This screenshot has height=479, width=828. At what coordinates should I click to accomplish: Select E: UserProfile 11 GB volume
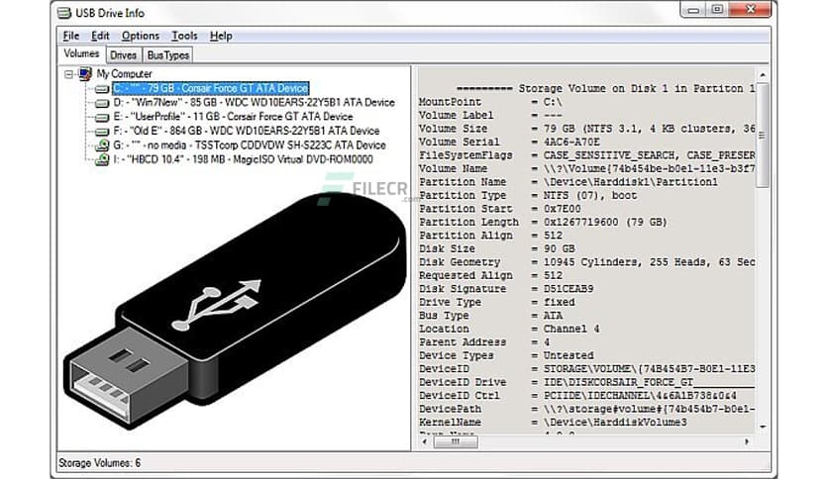click(x=233, y=117)
